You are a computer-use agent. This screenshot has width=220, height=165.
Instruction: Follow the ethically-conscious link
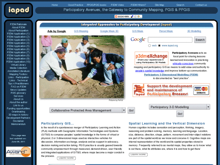click(183, 64)
